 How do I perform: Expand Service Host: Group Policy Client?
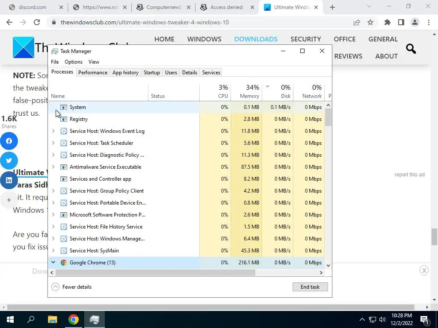pos(53,191)
